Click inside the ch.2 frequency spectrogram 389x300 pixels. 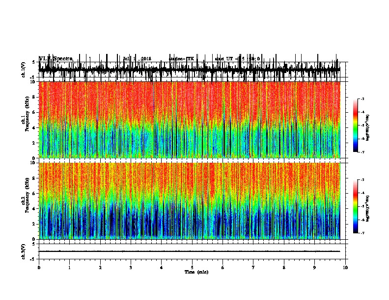point(190,201)
